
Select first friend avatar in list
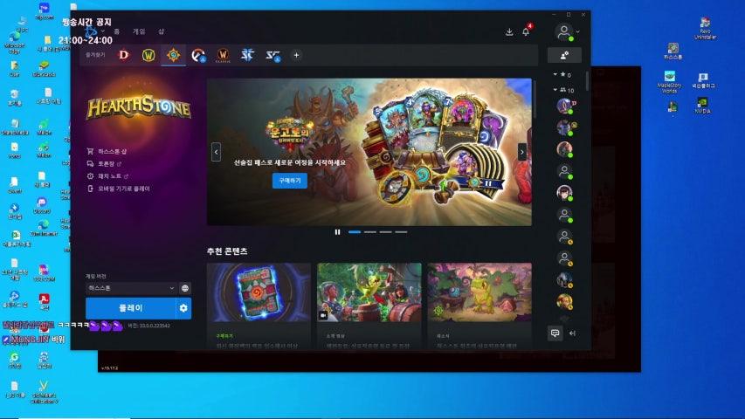pos(564,106)
